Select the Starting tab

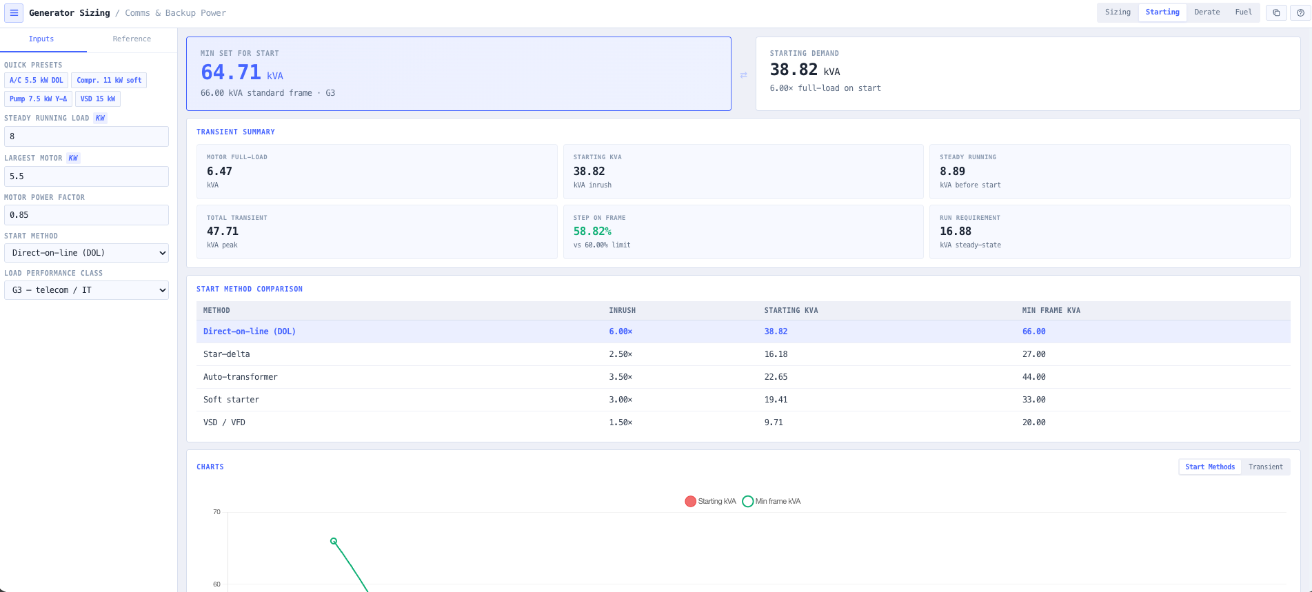[1162, 12]
